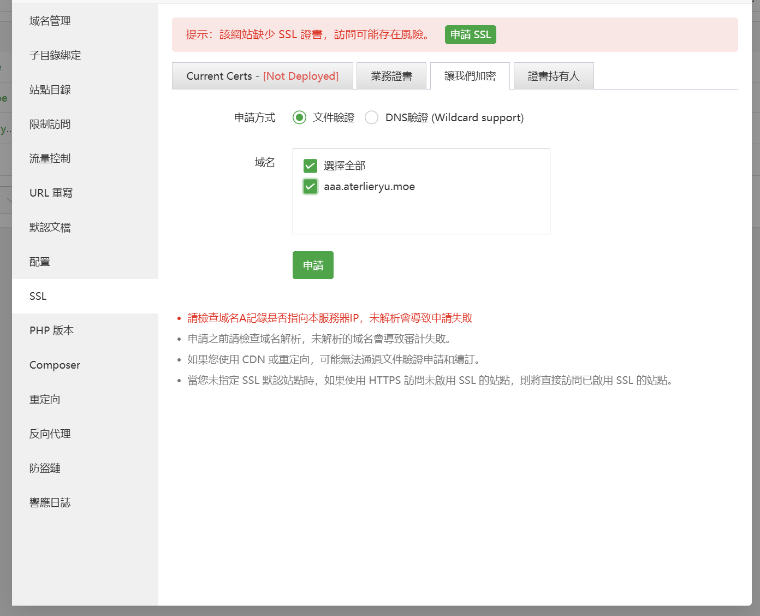This screenshot has height=616, width=760.
Task: Open 域名管理 in sidebar
Action: coord(50,21)
